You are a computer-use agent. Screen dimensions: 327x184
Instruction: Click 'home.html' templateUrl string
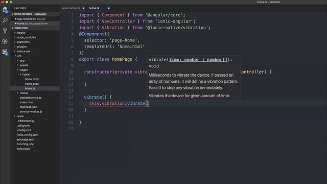coord(131,47)
